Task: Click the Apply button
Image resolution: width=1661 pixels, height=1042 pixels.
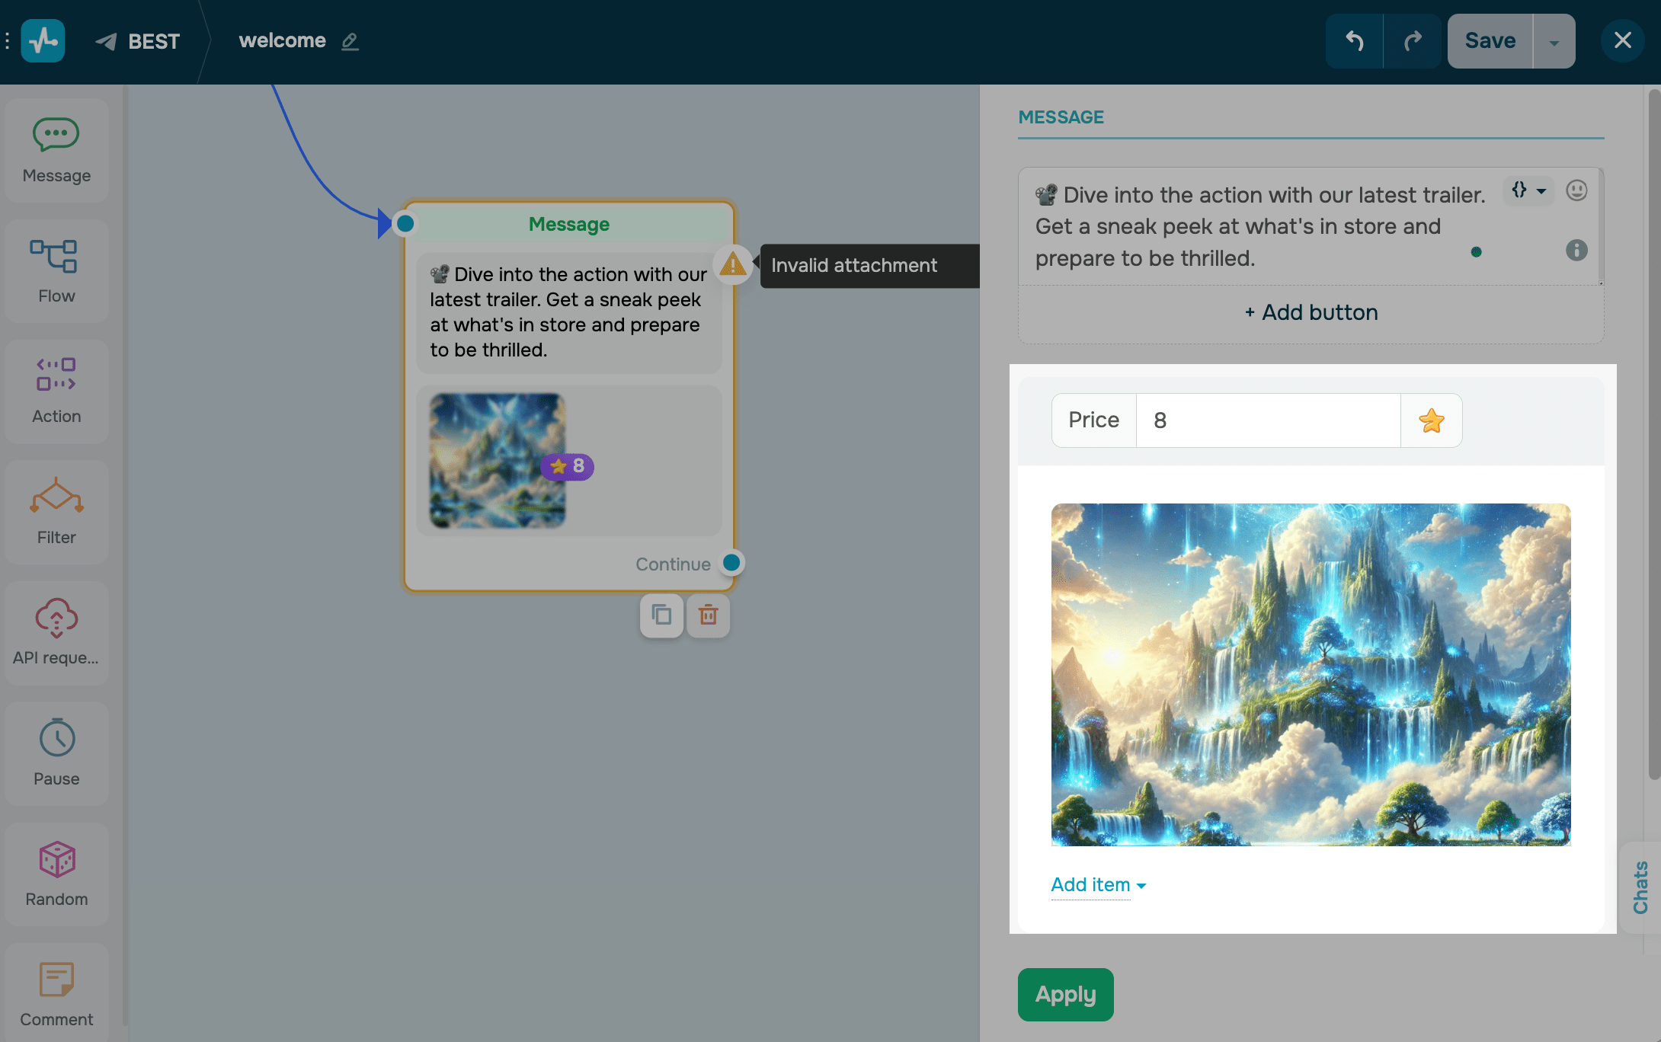Action: click(1065, 994)
